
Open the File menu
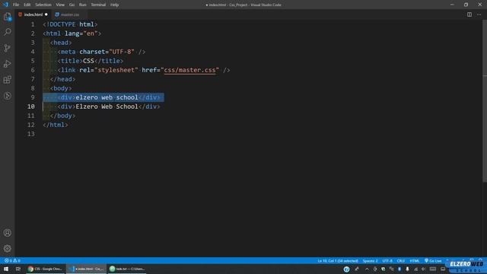[x=16, y=5]
